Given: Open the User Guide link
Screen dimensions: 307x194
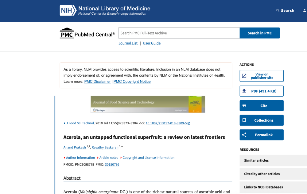Looking at the screenshot, I should click(152, 43).
